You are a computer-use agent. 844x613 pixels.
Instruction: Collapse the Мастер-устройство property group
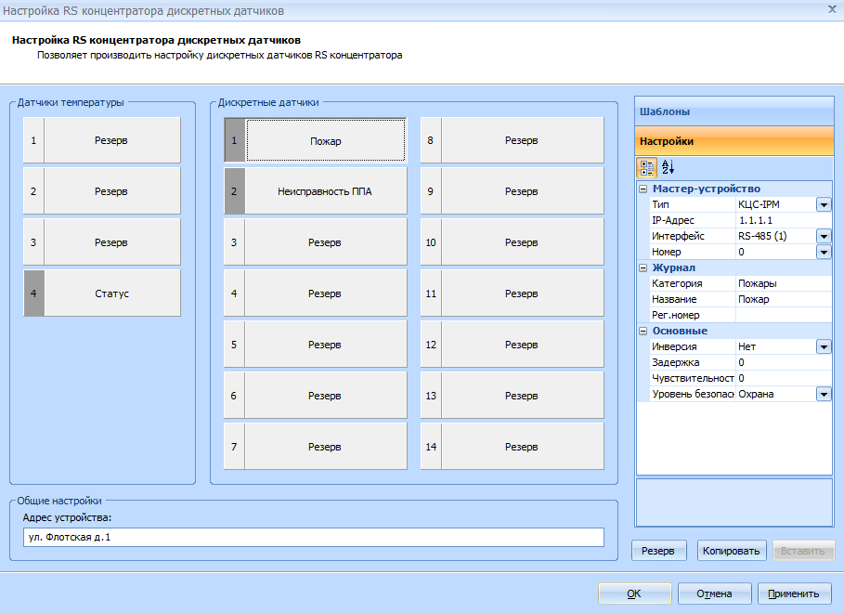(643, 189)
